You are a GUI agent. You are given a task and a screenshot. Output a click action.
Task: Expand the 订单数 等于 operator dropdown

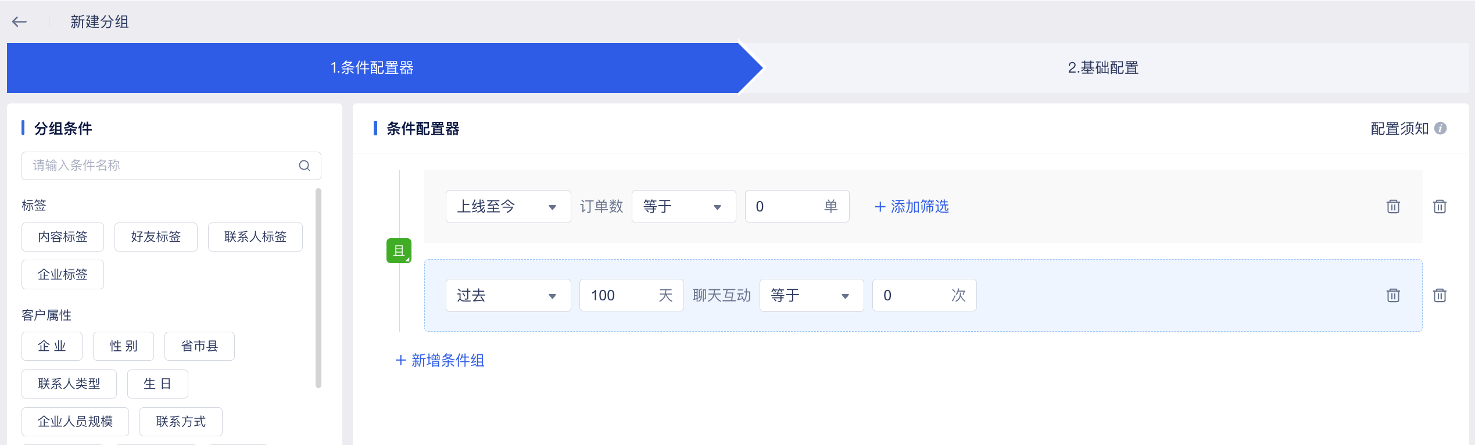pyautogui.click(x=683, y=207)
